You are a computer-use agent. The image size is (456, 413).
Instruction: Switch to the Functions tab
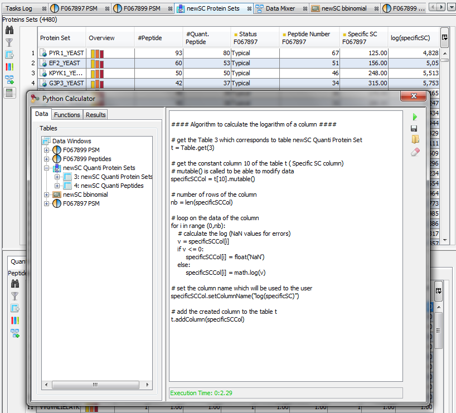[67, 114]
